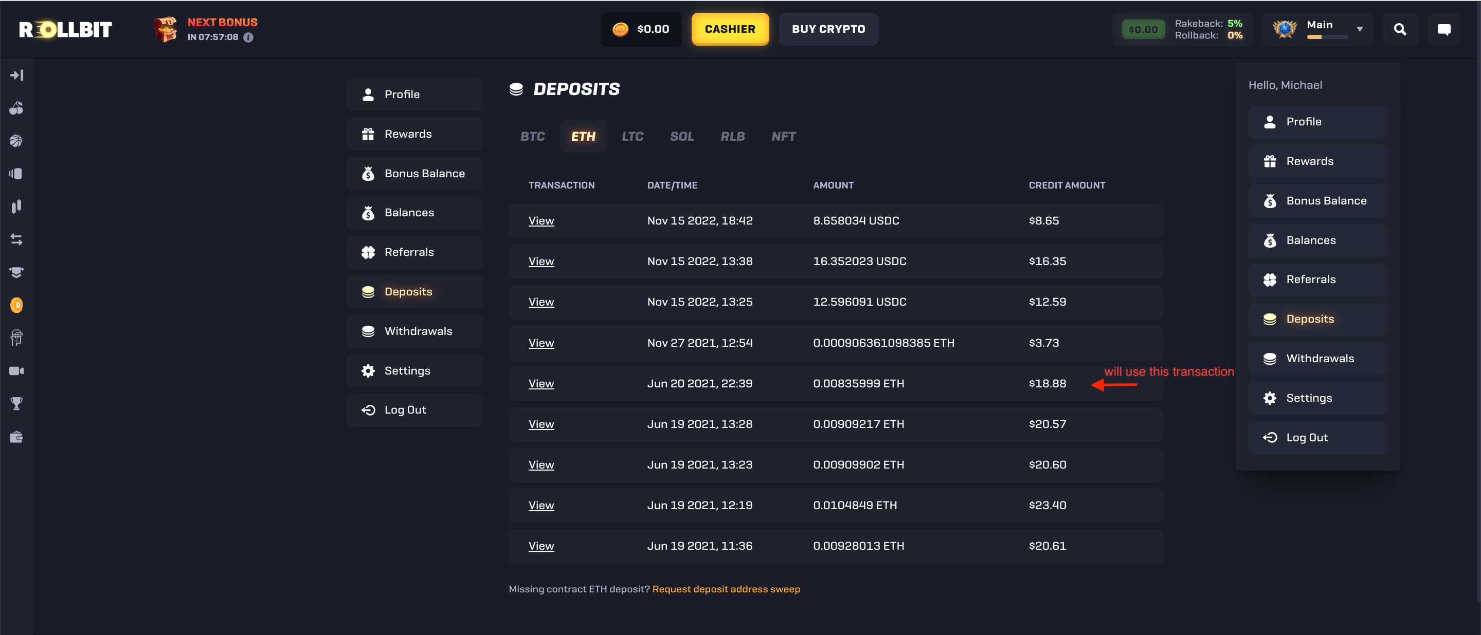View the Jun 19 2021, 11:36 transaction
This screenshot has width=1481, height=635.
(541, 546)
